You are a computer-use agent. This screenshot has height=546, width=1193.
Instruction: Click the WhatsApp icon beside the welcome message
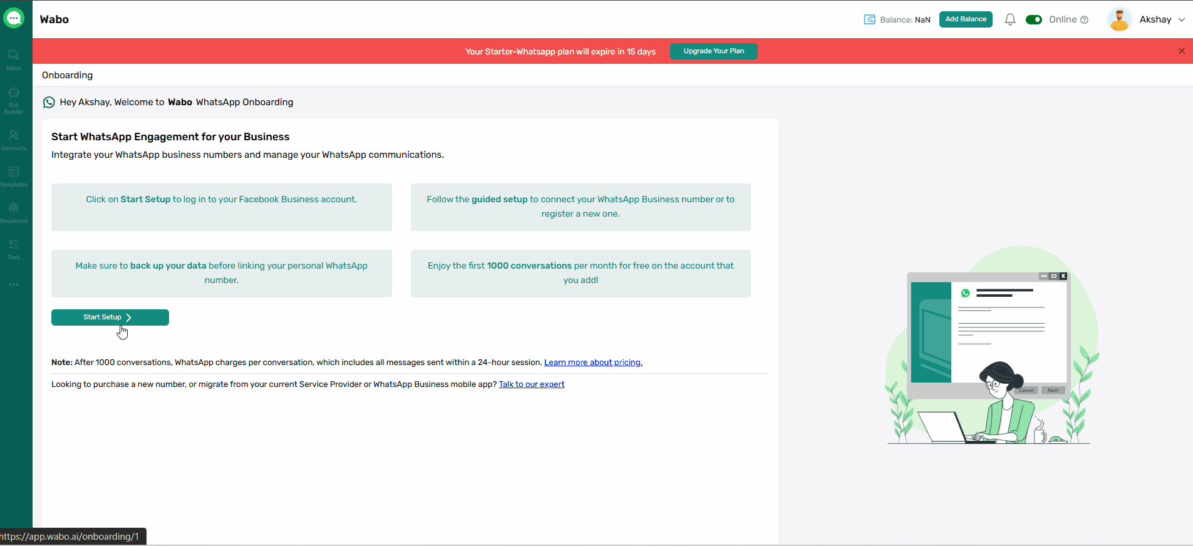49,102
